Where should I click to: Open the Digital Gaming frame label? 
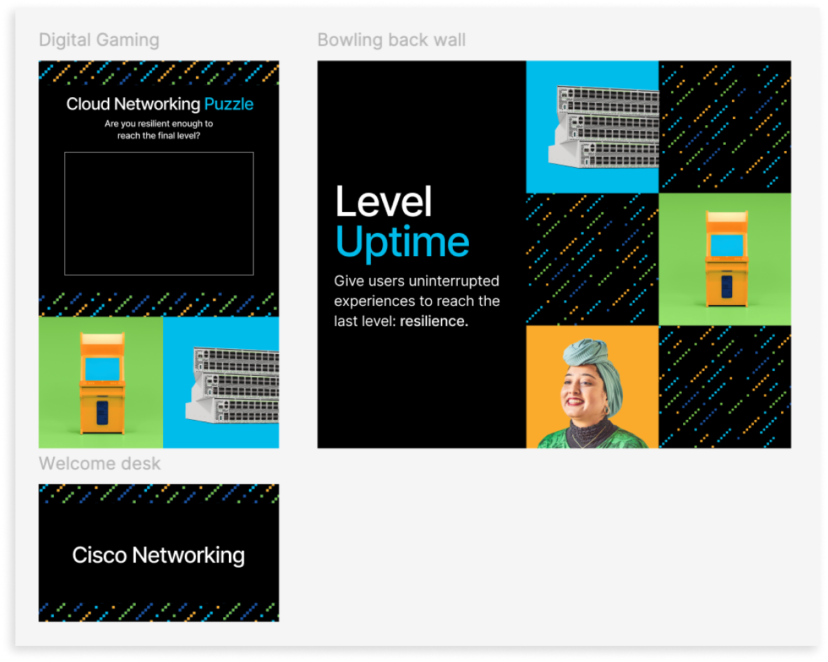point(99,40)
